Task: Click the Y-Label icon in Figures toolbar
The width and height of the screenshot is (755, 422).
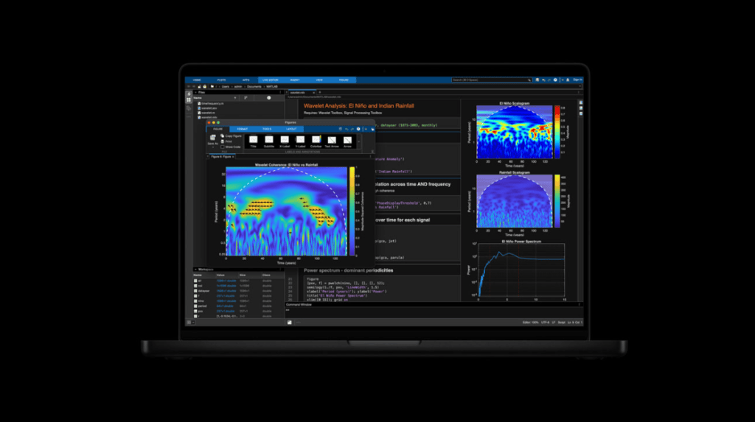Action: [x=300, y=139]
